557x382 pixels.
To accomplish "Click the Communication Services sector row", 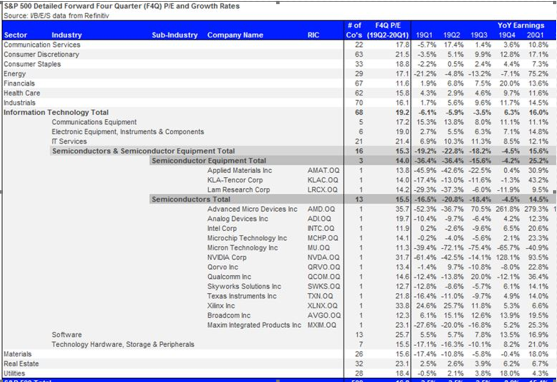I will click(x=42, y=45).
